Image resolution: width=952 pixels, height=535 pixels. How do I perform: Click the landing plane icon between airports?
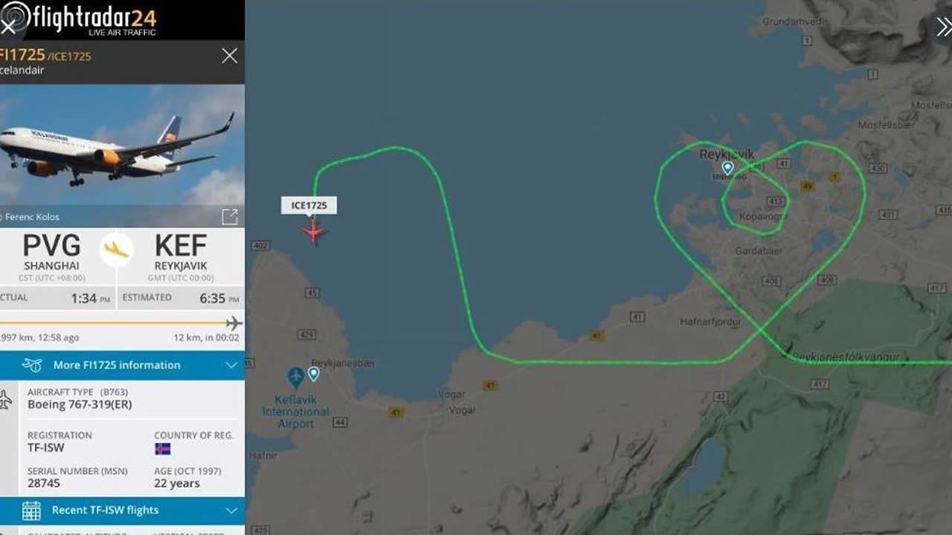click(x=117, y=250)
